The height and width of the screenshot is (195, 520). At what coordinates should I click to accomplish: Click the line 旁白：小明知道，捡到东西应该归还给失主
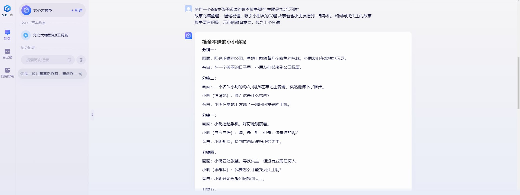[242, 142]
